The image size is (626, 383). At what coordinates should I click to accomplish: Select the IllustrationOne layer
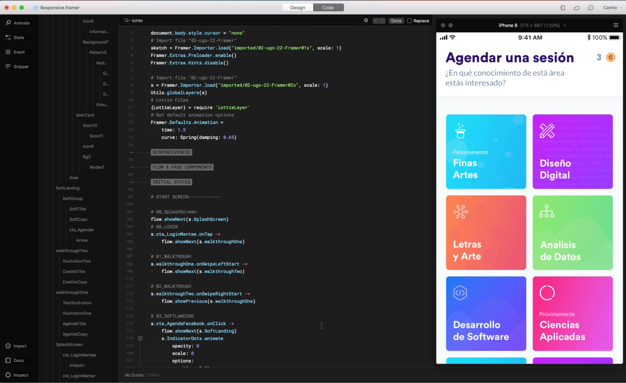pyautogui.click(x=77, y=313)
